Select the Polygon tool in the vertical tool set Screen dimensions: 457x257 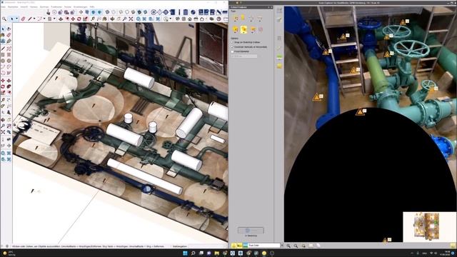[x=9, y=61]
